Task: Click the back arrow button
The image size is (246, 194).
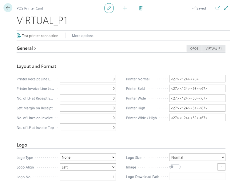Action: [x=8, y=8]
